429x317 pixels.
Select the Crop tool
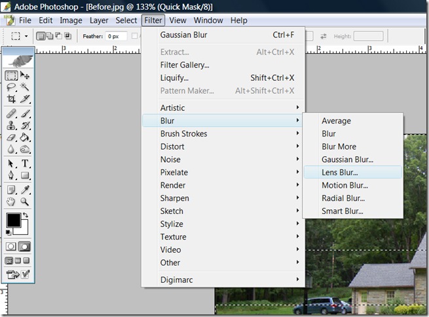(11, 98)
